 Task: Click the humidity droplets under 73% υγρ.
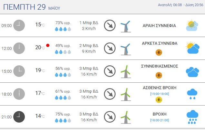(63, 29)
